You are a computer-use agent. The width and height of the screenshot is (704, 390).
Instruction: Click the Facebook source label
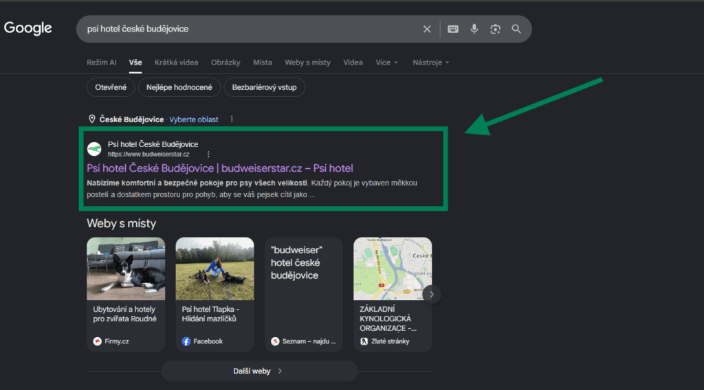208,341
